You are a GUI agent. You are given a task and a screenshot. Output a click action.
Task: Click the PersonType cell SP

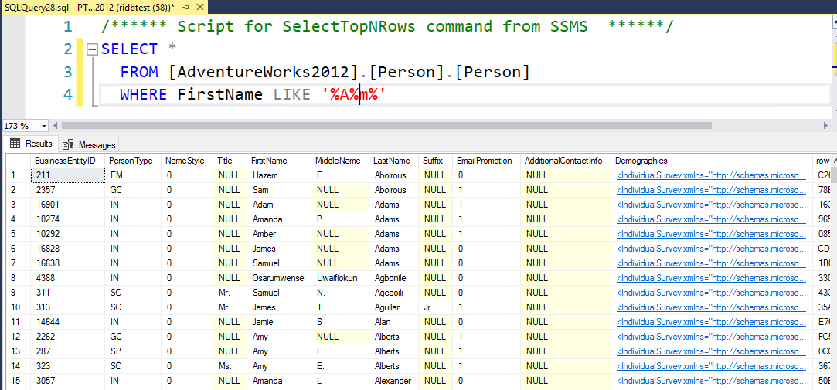pos(133,351)
